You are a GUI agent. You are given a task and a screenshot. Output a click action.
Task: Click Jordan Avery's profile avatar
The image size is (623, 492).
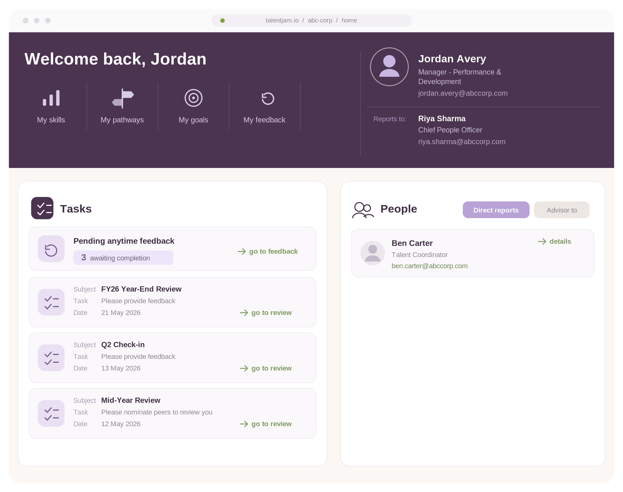pyautogui.click(x=389, y=67)
